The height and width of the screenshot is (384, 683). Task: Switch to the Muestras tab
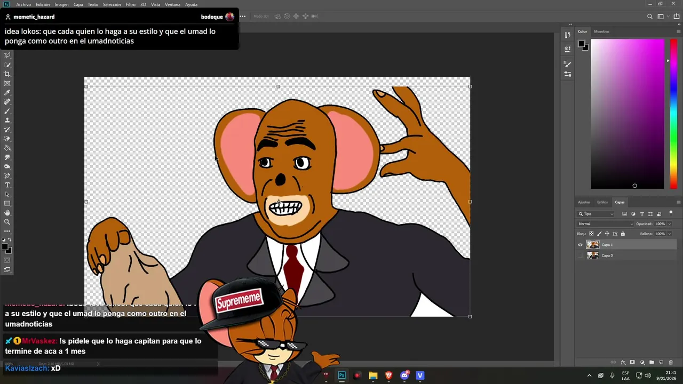point(601,31)
